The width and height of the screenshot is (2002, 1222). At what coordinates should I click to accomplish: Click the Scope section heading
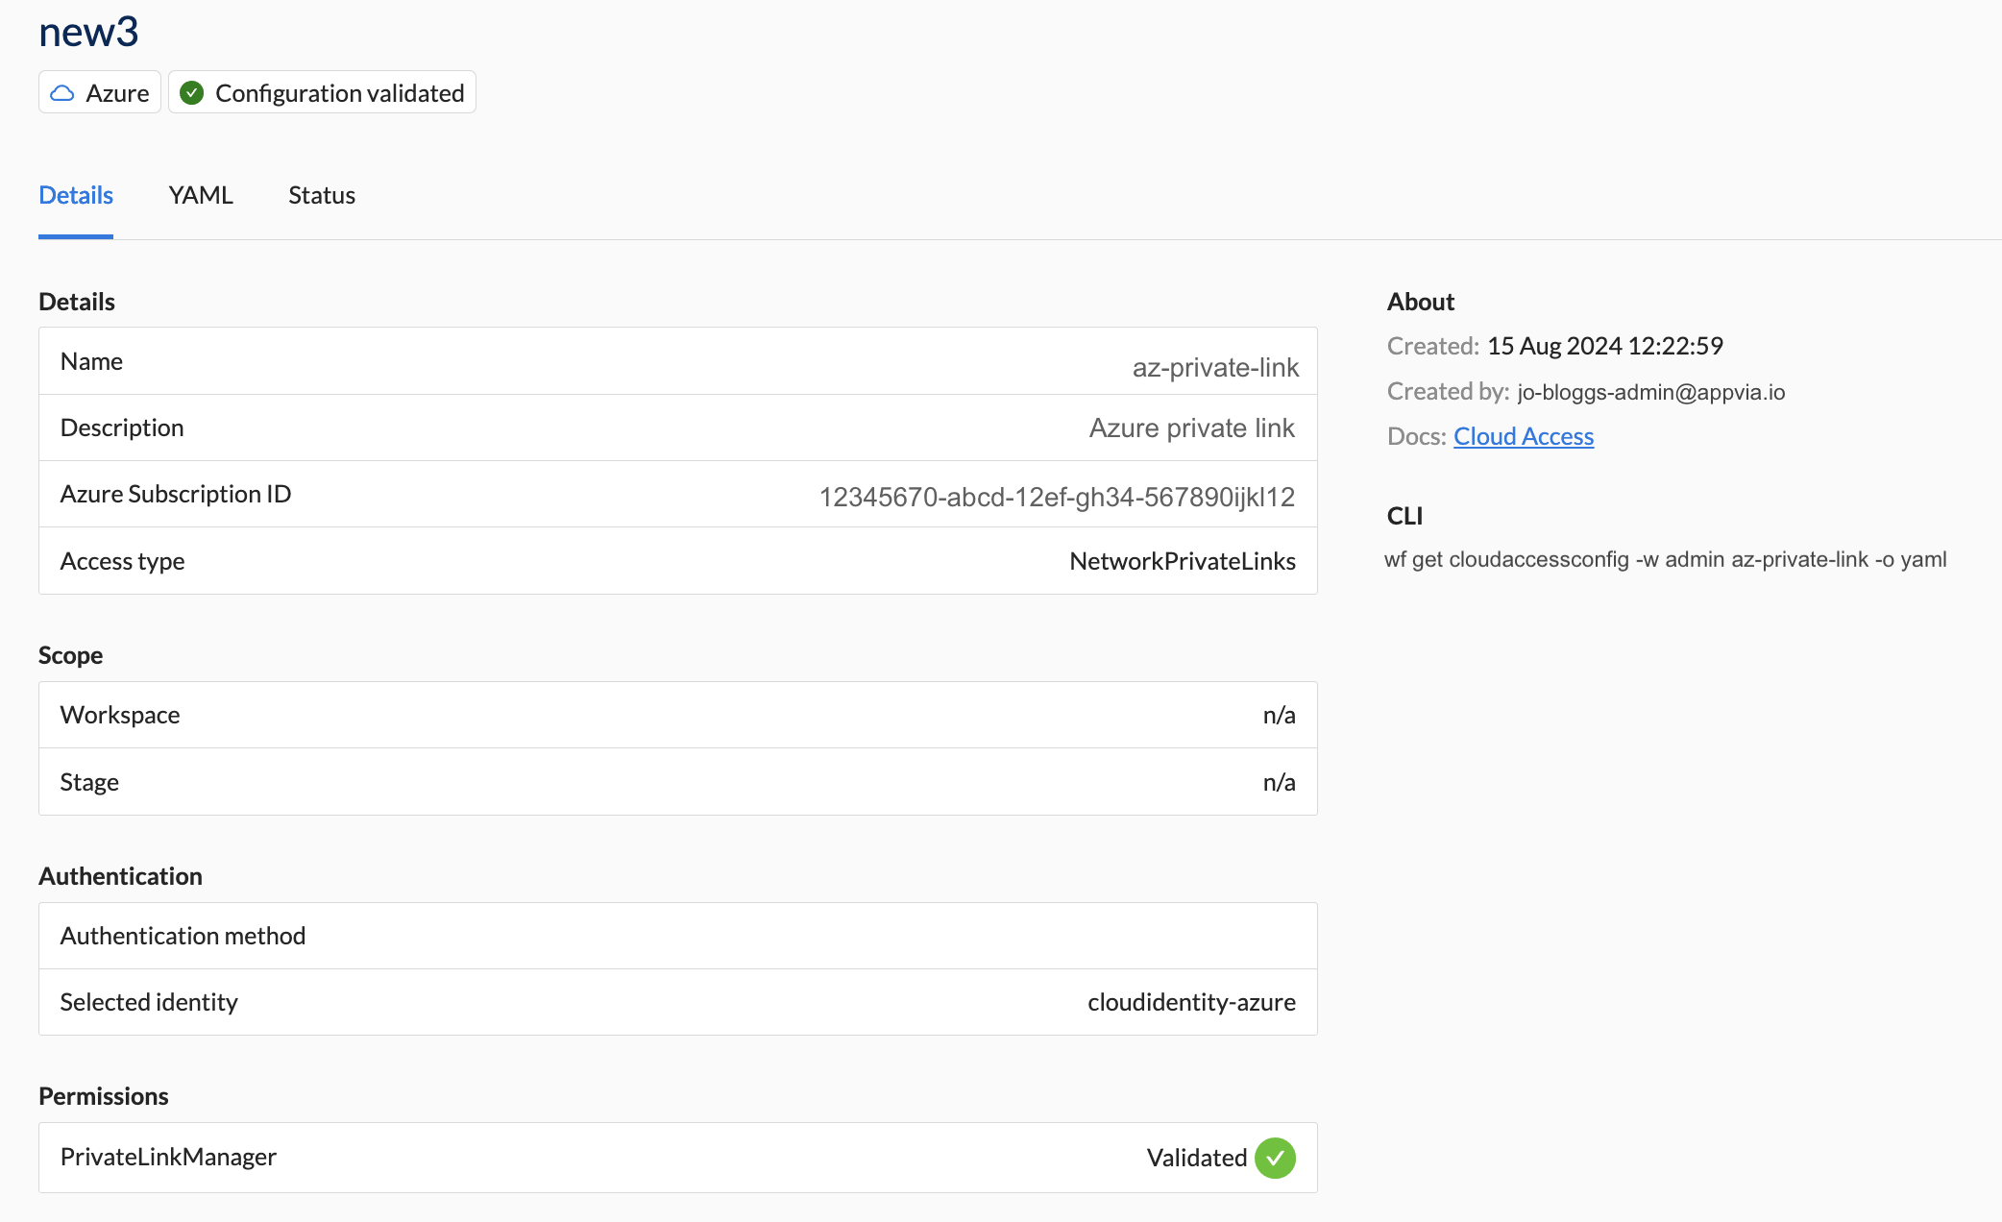[x=70, y=655]
